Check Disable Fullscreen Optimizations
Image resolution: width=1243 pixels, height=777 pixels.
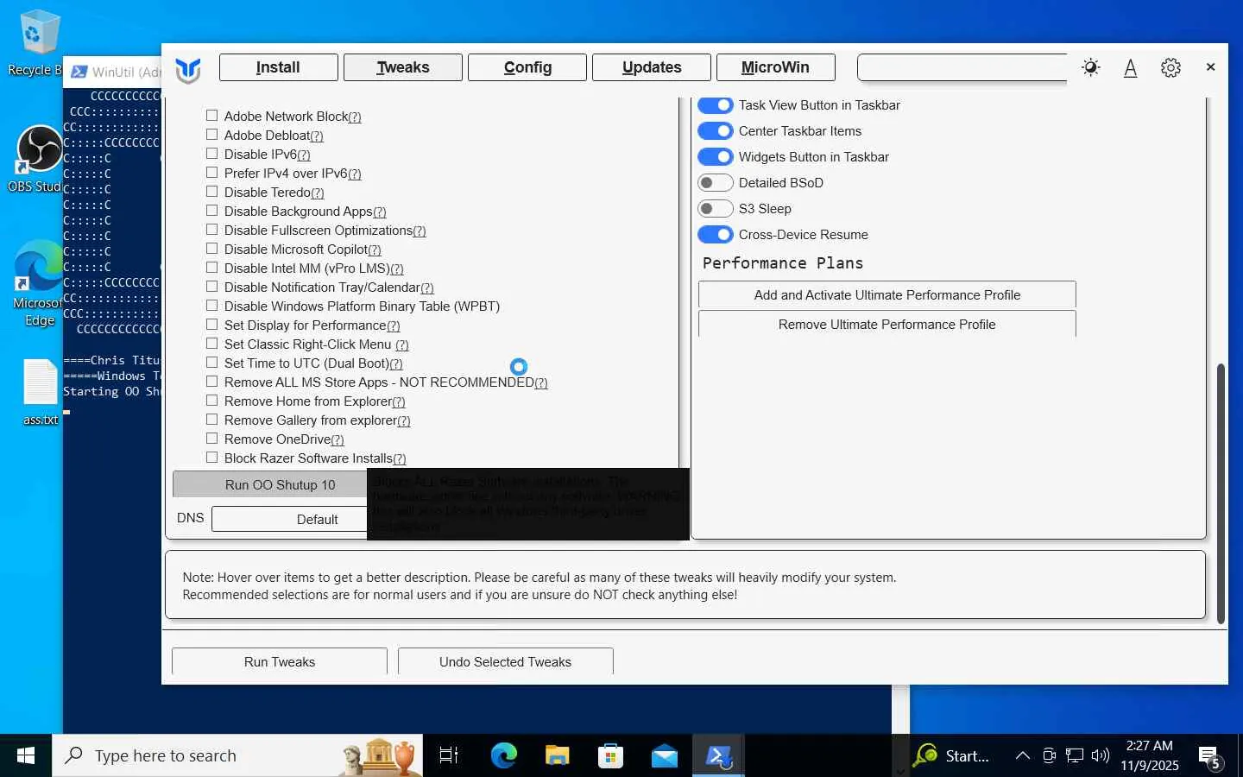click(x=211, y=229)
